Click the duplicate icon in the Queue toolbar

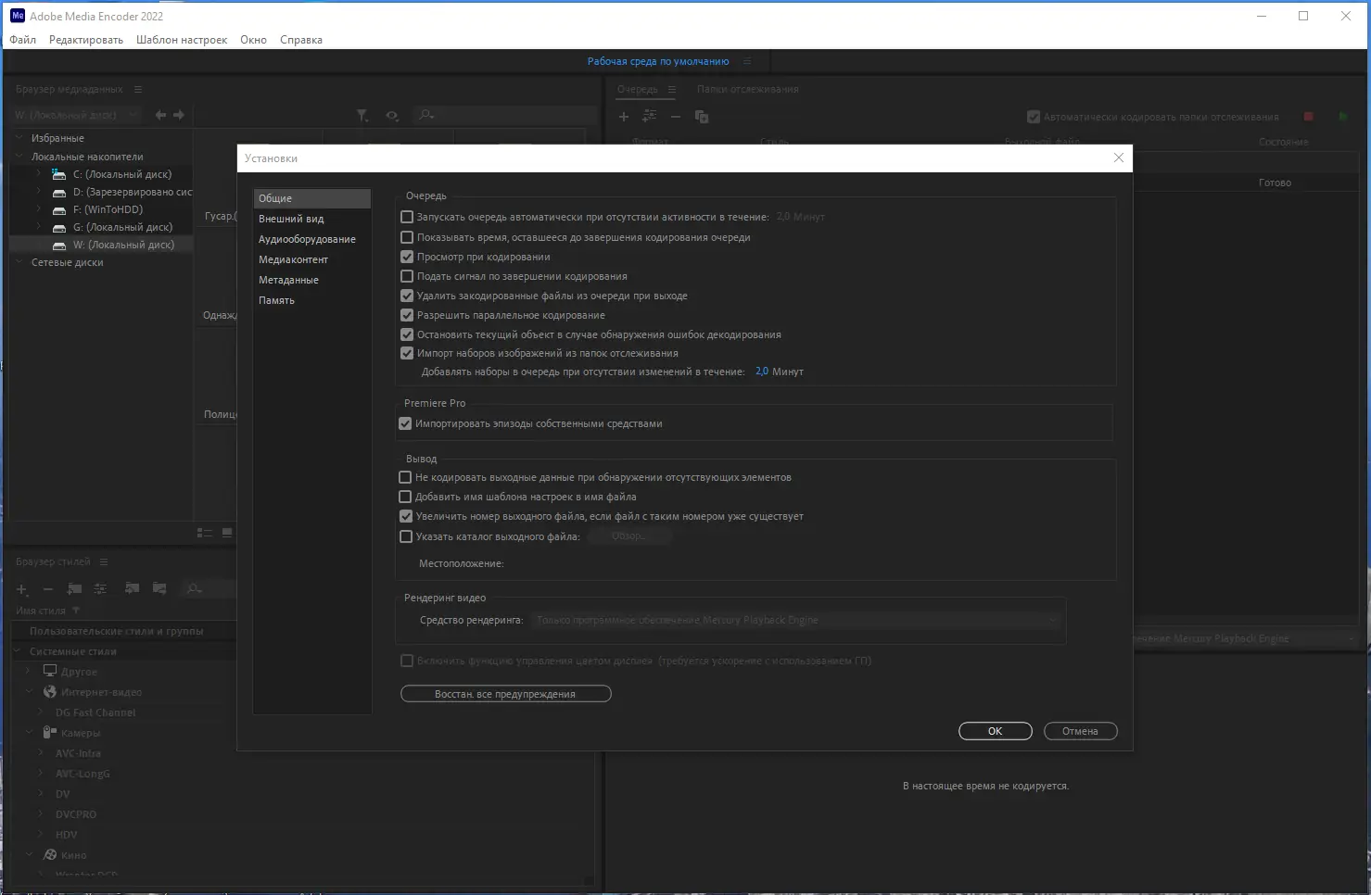[x=702, y=117]
